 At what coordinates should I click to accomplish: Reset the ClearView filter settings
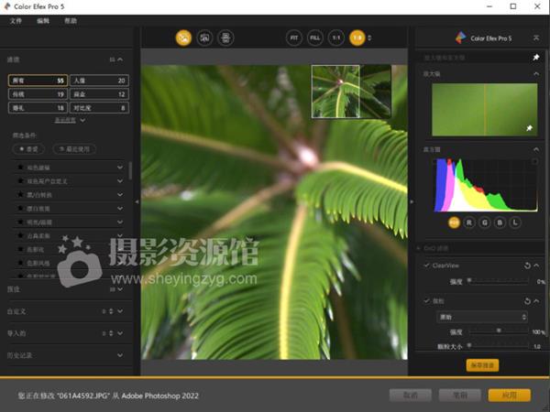[x=526, y=266]
